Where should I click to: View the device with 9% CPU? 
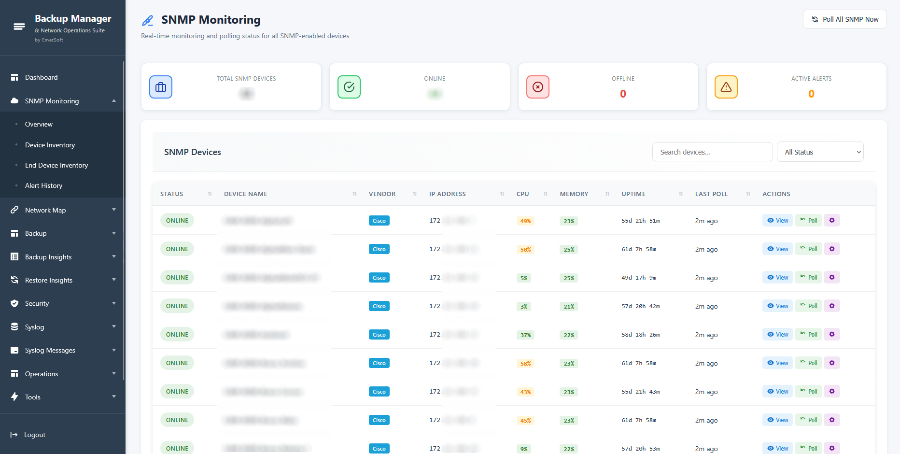coord(777,448)
